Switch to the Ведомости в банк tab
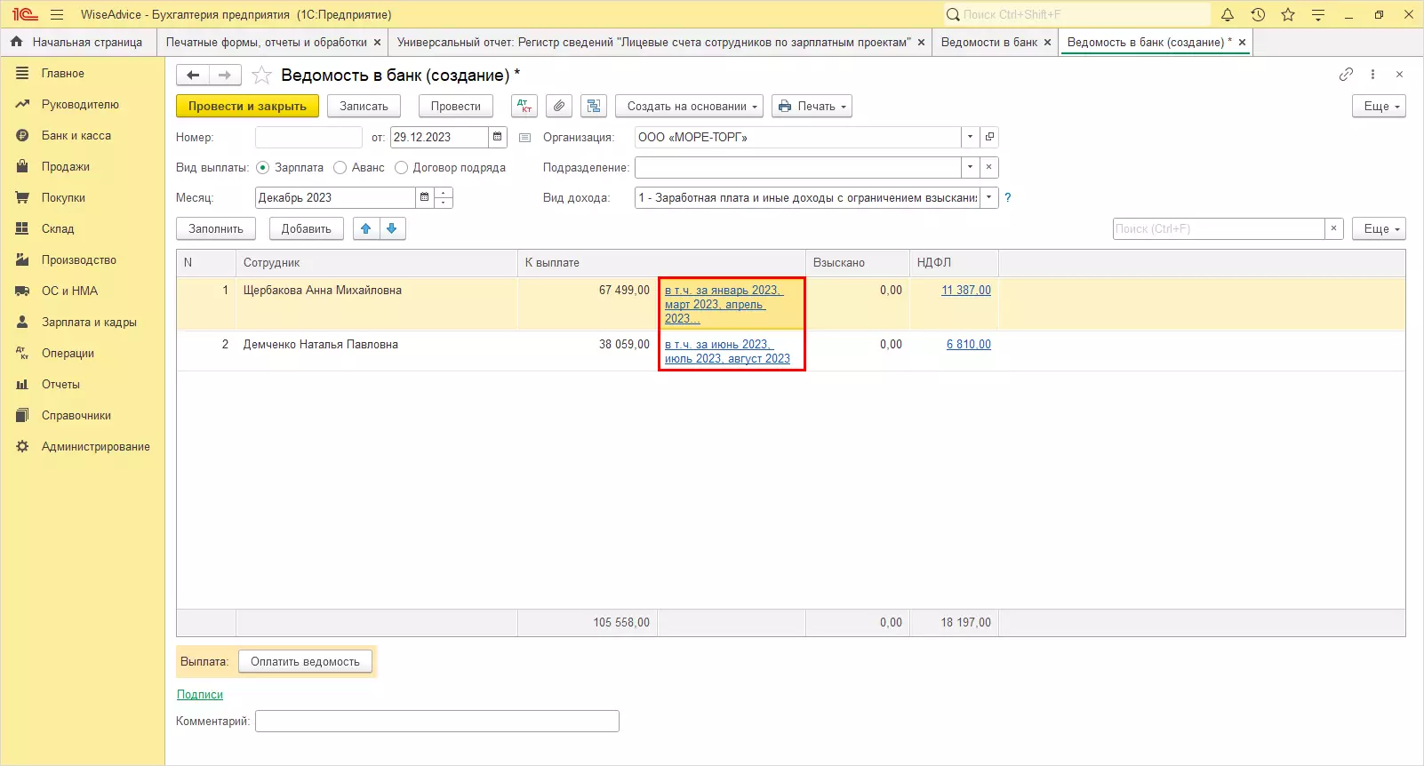This screenshot has height=766, width=1424. point(988,43)
